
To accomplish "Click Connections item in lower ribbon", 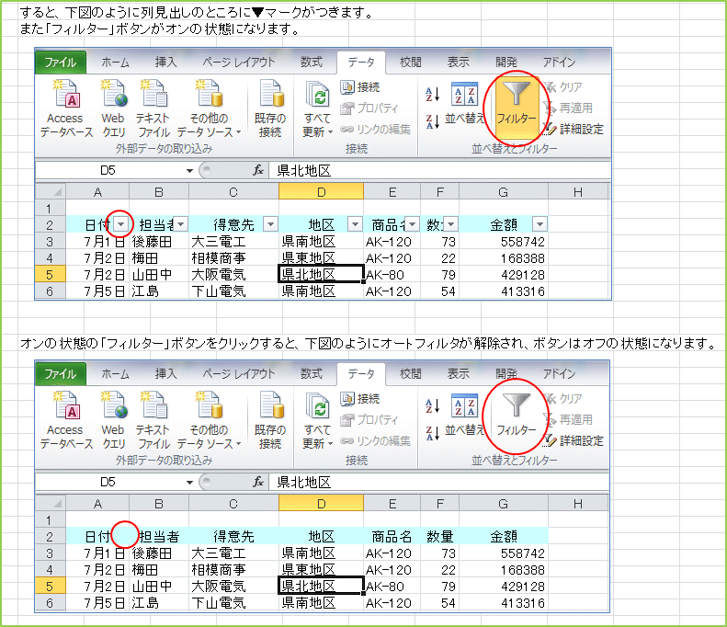I will coord(360,398).
